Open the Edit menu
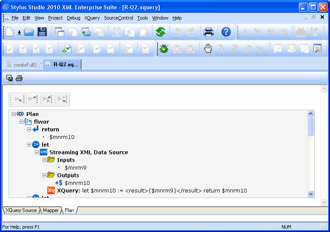 (26, 18)
